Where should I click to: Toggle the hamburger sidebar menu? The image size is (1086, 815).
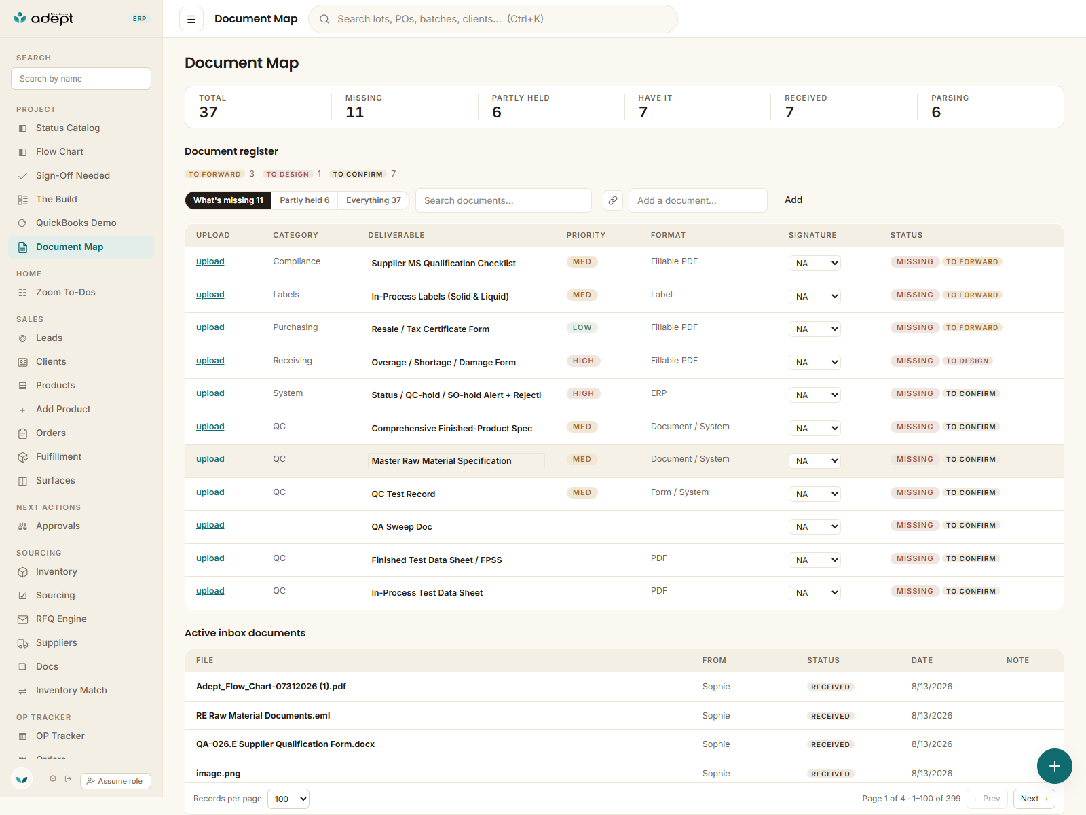[191, 19]
